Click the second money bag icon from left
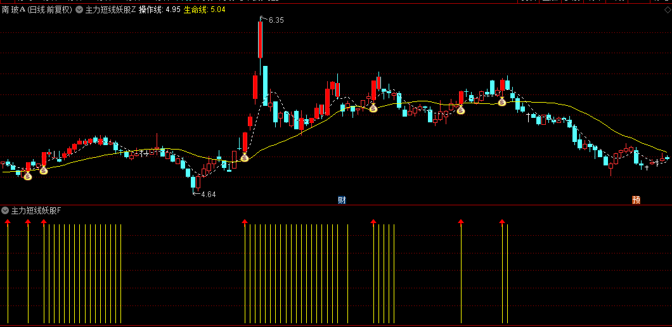672x327 pixels. click(x=44, y=170)
